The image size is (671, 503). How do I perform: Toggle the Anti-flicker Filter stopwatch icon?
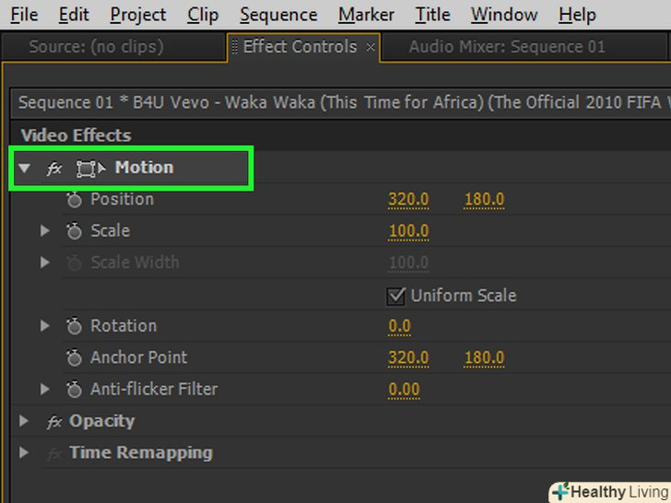(x=75, y=390)
